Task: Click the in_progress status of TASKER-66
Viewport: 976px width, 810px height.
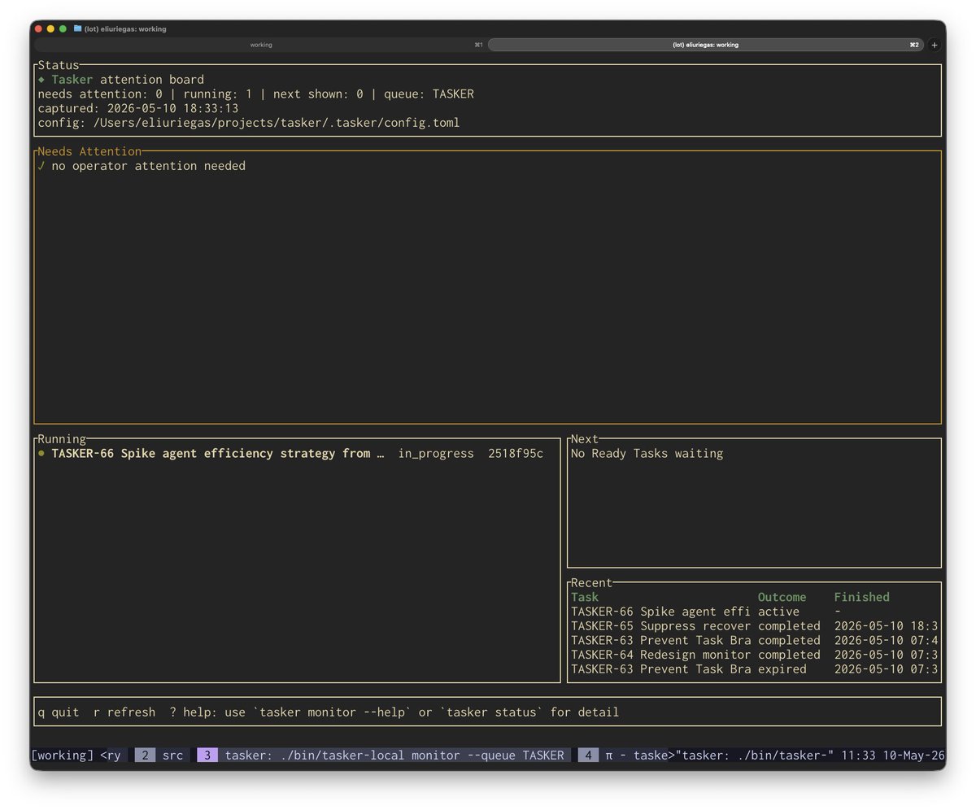Action: [x=436, y=454]
